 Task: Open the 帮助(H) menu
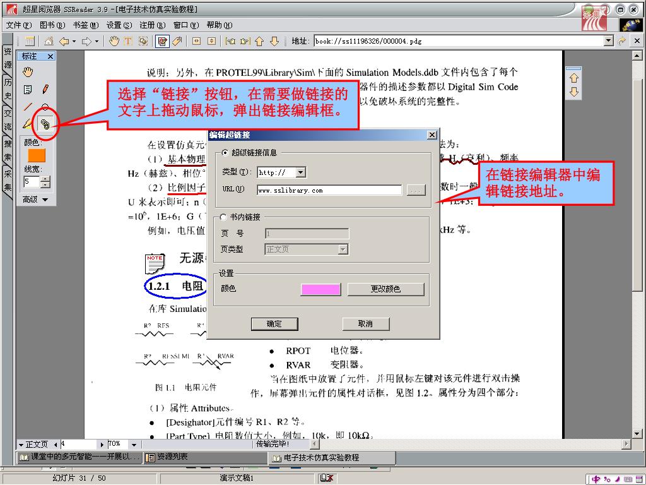pyautogui.click(x=219, y=25)
